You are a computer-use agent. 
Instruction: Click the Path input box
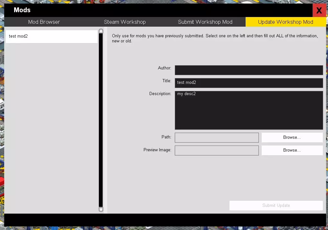coord(217,137)
